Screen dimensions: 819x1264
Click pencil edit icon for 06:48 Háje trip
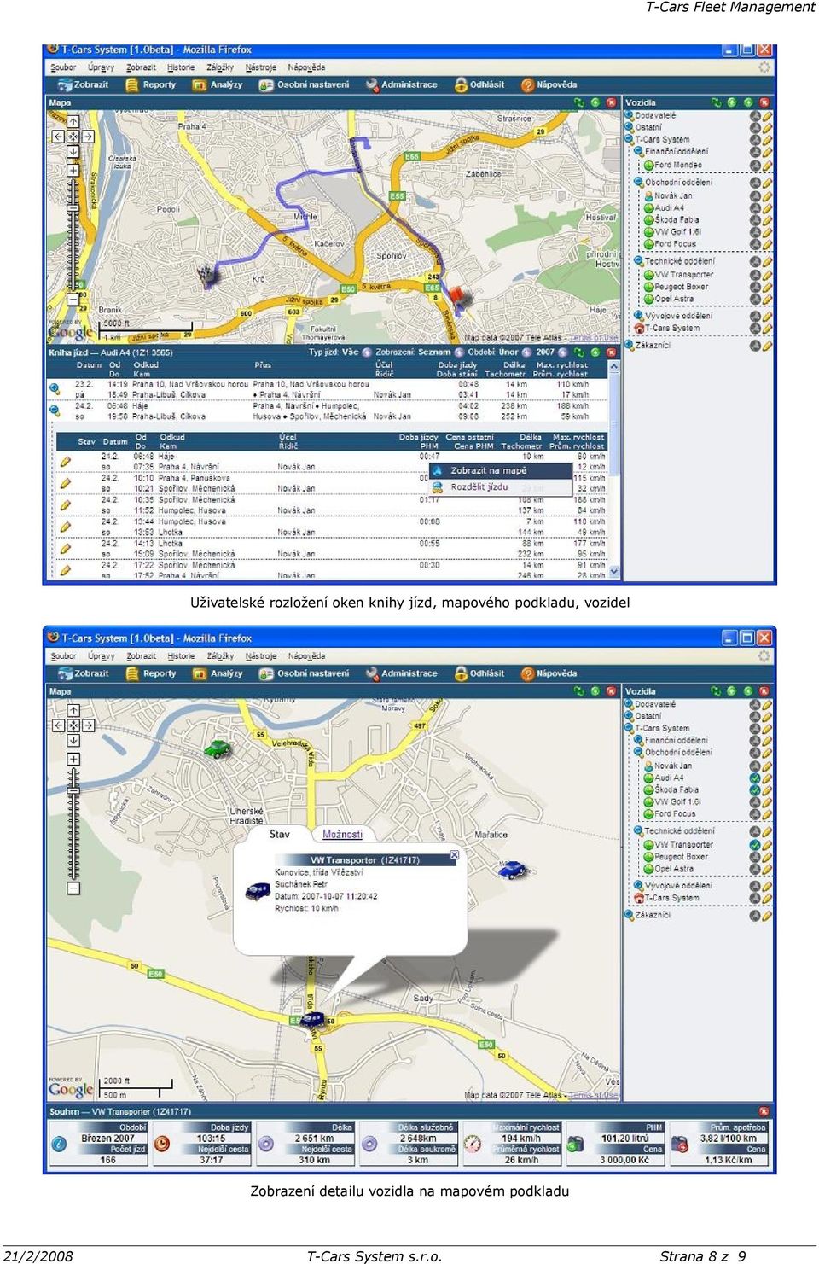pyautogui.click(x=65, y=461)
